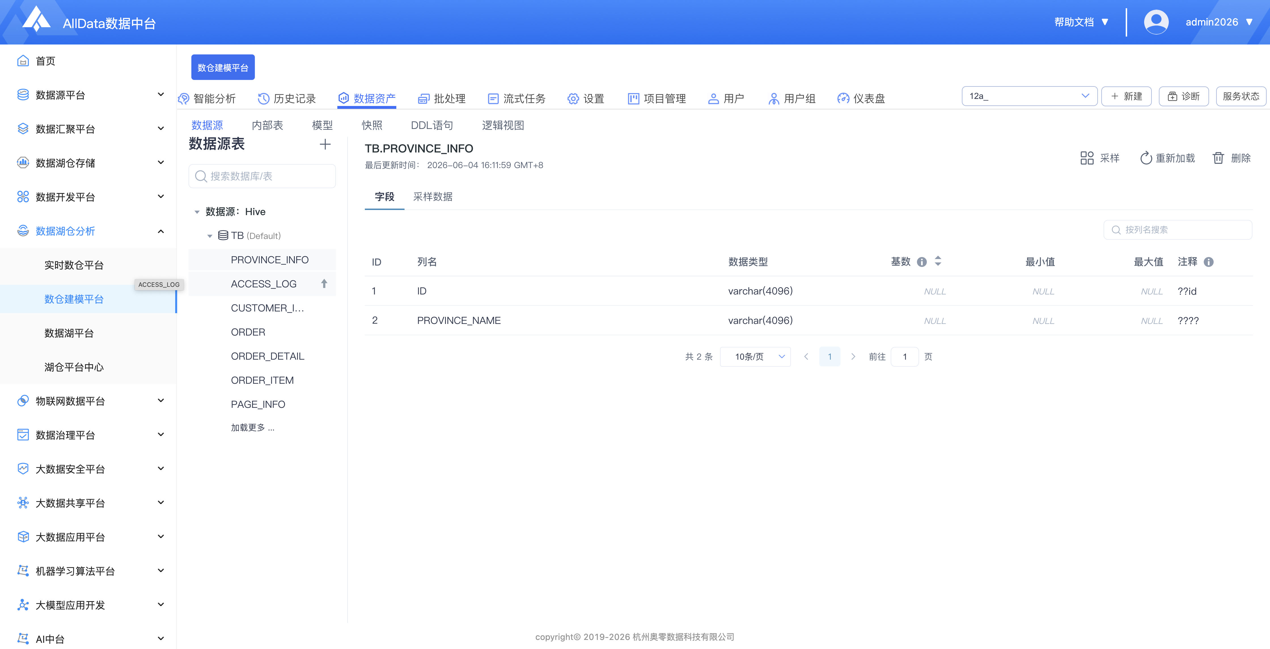Collapse the 数据湖仓分析 sidebar menu
Screen dimensions: 1270x649
(160, 231)
